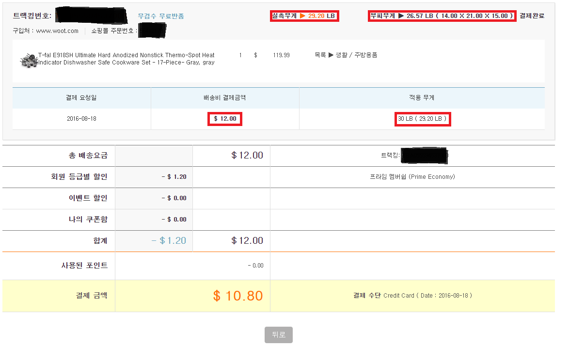Click the cookware set product thumbnail

pyautogui.click(x=28, y=60)
